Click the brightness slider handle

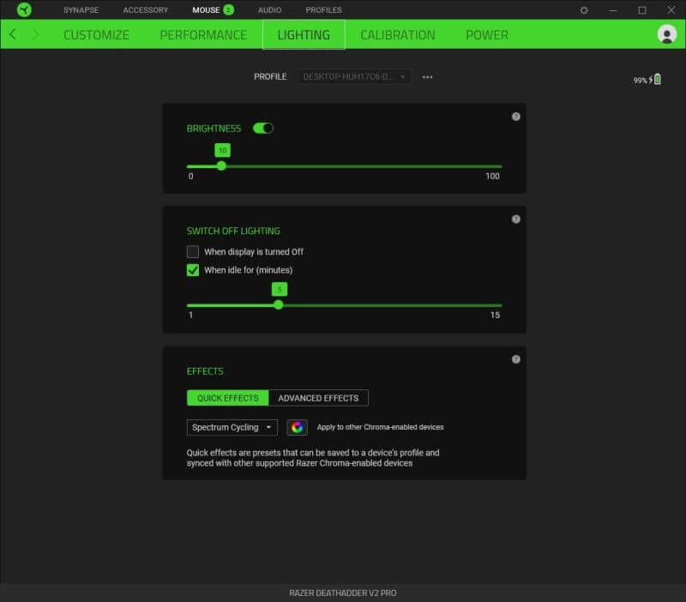click(x=221, y=166)
